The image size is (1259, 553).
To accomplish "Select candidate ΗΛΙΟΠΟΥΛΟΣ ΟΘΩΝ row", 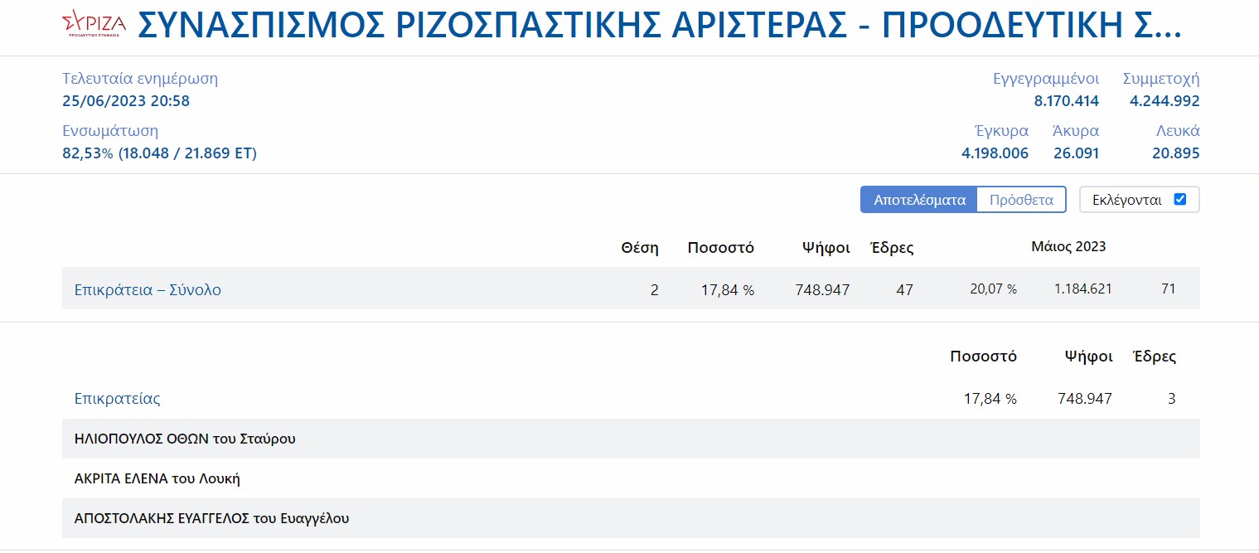I will point(185,439).
